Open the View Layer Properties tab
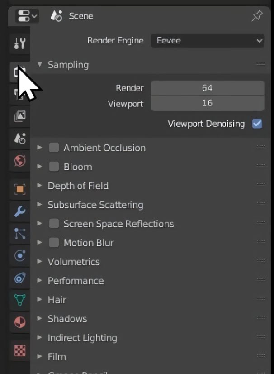The image size is (274, 374). tap(19, 116)
